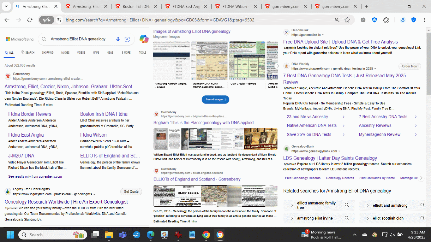Viewport: 431px width, 242px height.
Task: Advance the GenealogyBank sitelinks with the right arrow
Action: coord(421,178)
